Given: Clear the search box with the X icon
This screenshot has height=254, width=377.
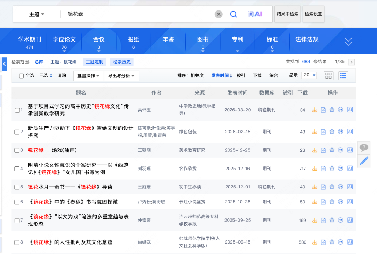Looking at the screenshot, I should tap(218, 14).
